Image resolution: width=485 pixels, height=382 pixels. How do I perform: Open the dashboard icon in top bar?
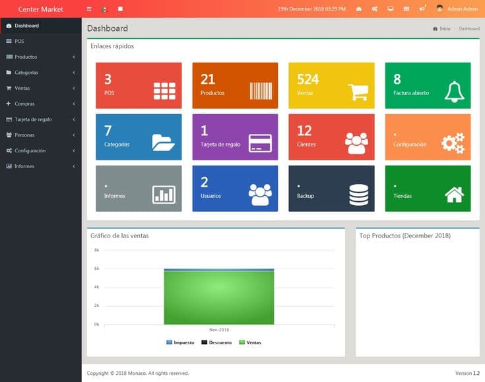(359, 9)
